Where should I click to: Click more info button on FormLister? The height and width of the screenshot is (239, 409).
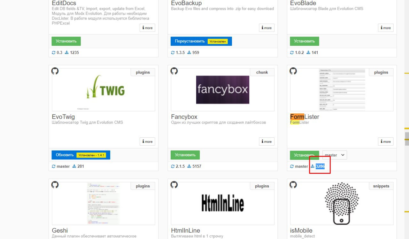tap(386, 142)
